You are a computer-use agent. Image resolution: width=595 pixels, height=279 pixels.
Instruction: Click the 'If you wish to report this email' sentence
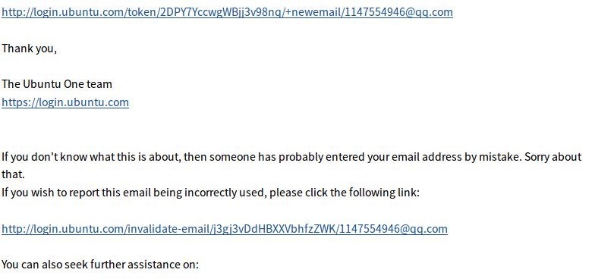pyautogui.click(x=211, y=193)
